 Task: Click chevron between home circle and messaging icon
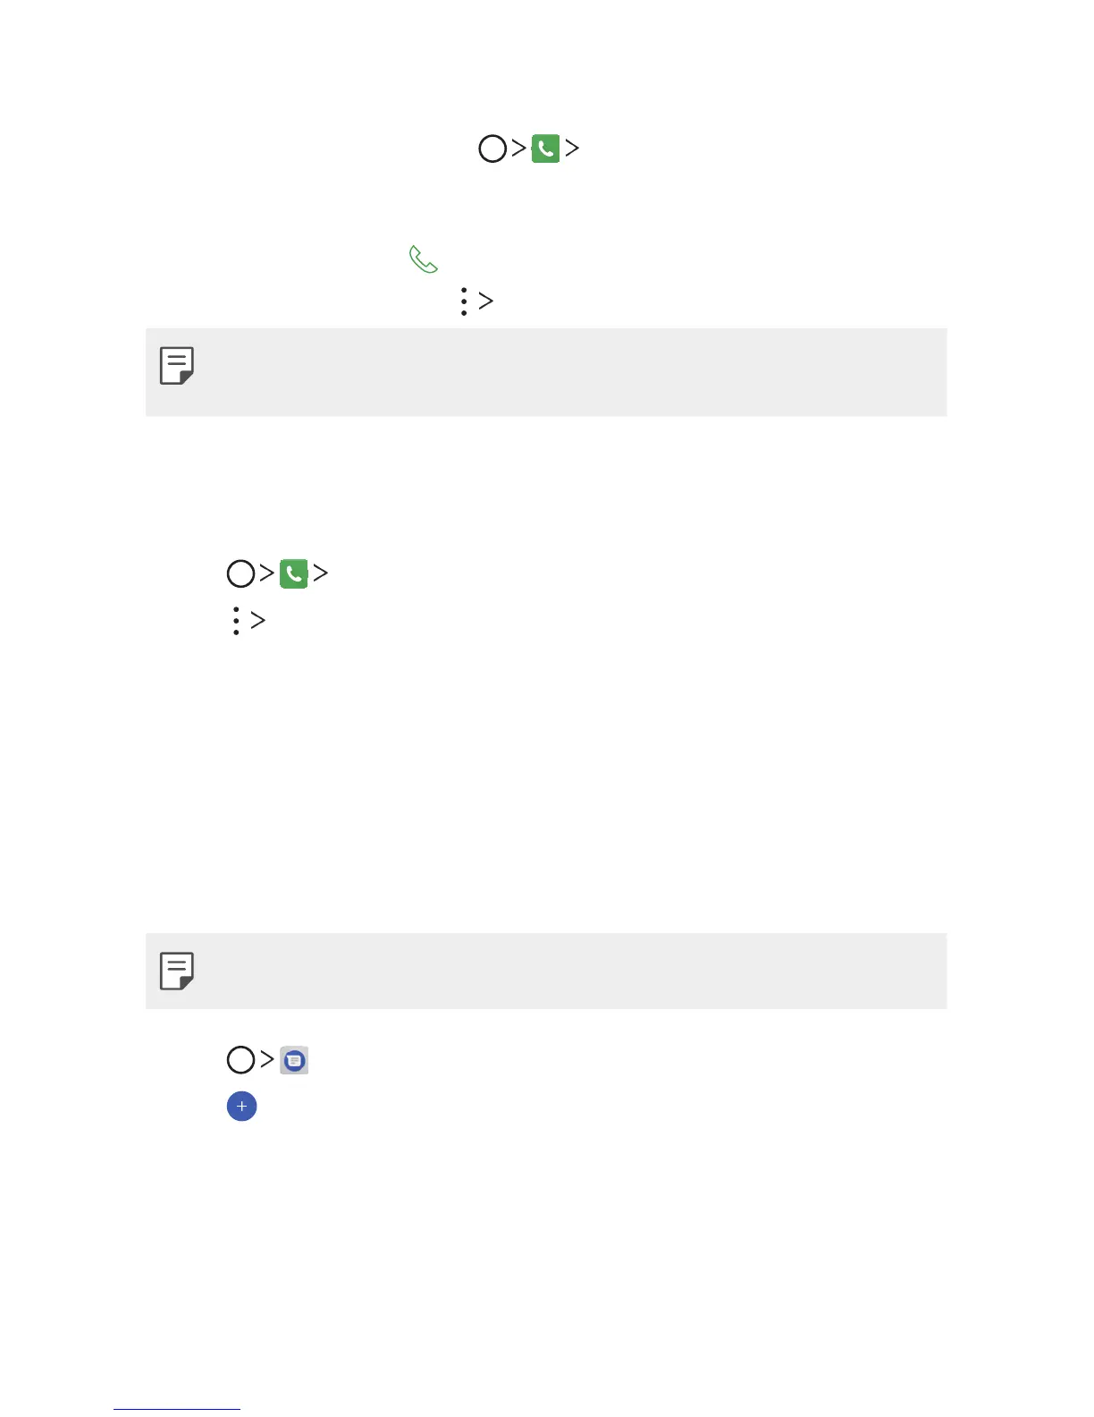click(266, 1060)
